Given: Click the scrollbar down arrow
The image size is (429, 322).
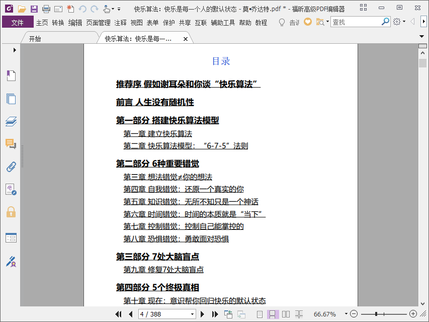Looking at the screenshot, I should point(422,304).
